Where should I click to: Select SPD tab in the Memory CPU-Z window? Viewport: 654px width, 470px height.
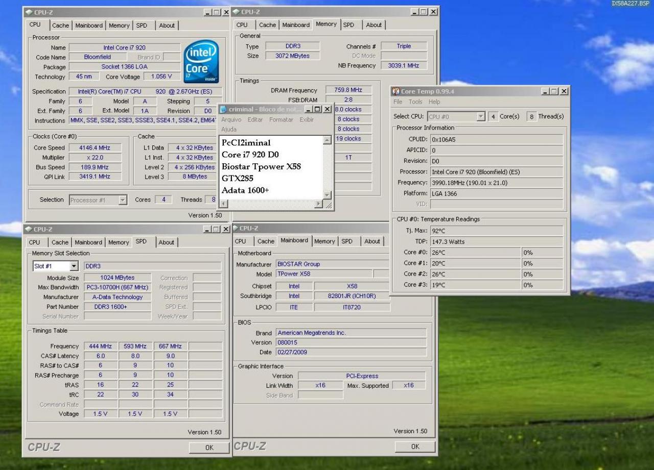pos(348,25)
